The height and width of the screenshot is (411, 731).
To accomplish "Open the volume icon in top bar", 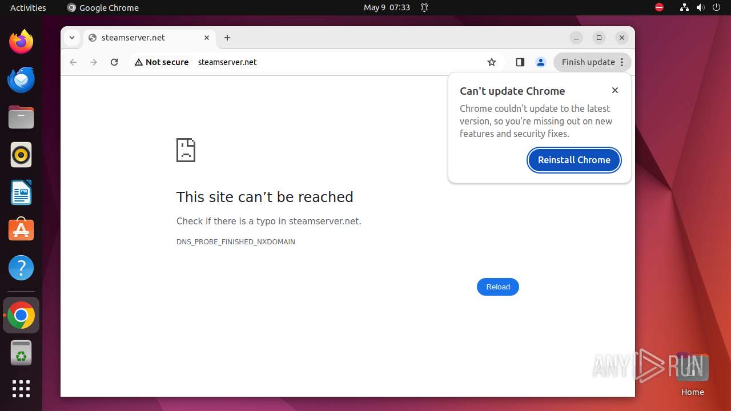I will coord(701,7).
